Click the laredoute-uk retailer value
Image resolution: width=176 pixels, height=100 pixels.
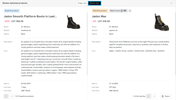coord(26,30)
